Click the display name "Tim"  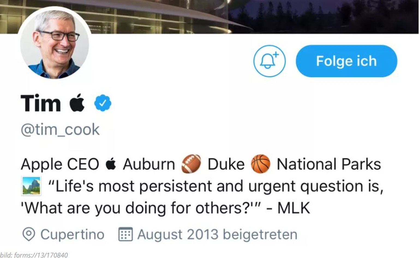(x=41, y=103)
